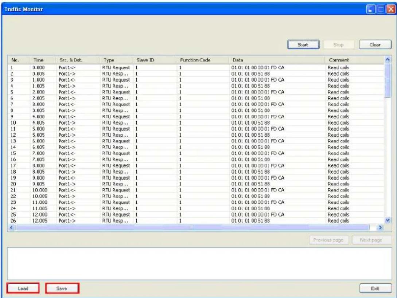This screenshot has height=298, width=397.
Task: Click the Load button
Action: coord(23,289)
